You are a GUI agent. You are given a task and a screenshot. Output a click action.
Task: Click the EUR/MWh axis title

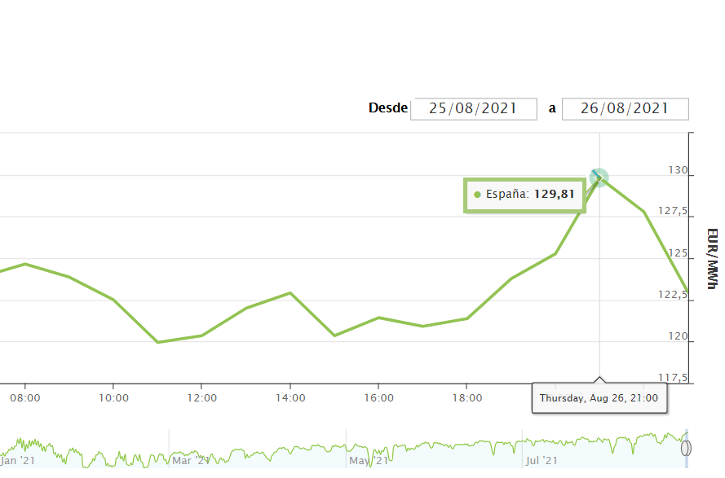(x=713, y=259)
